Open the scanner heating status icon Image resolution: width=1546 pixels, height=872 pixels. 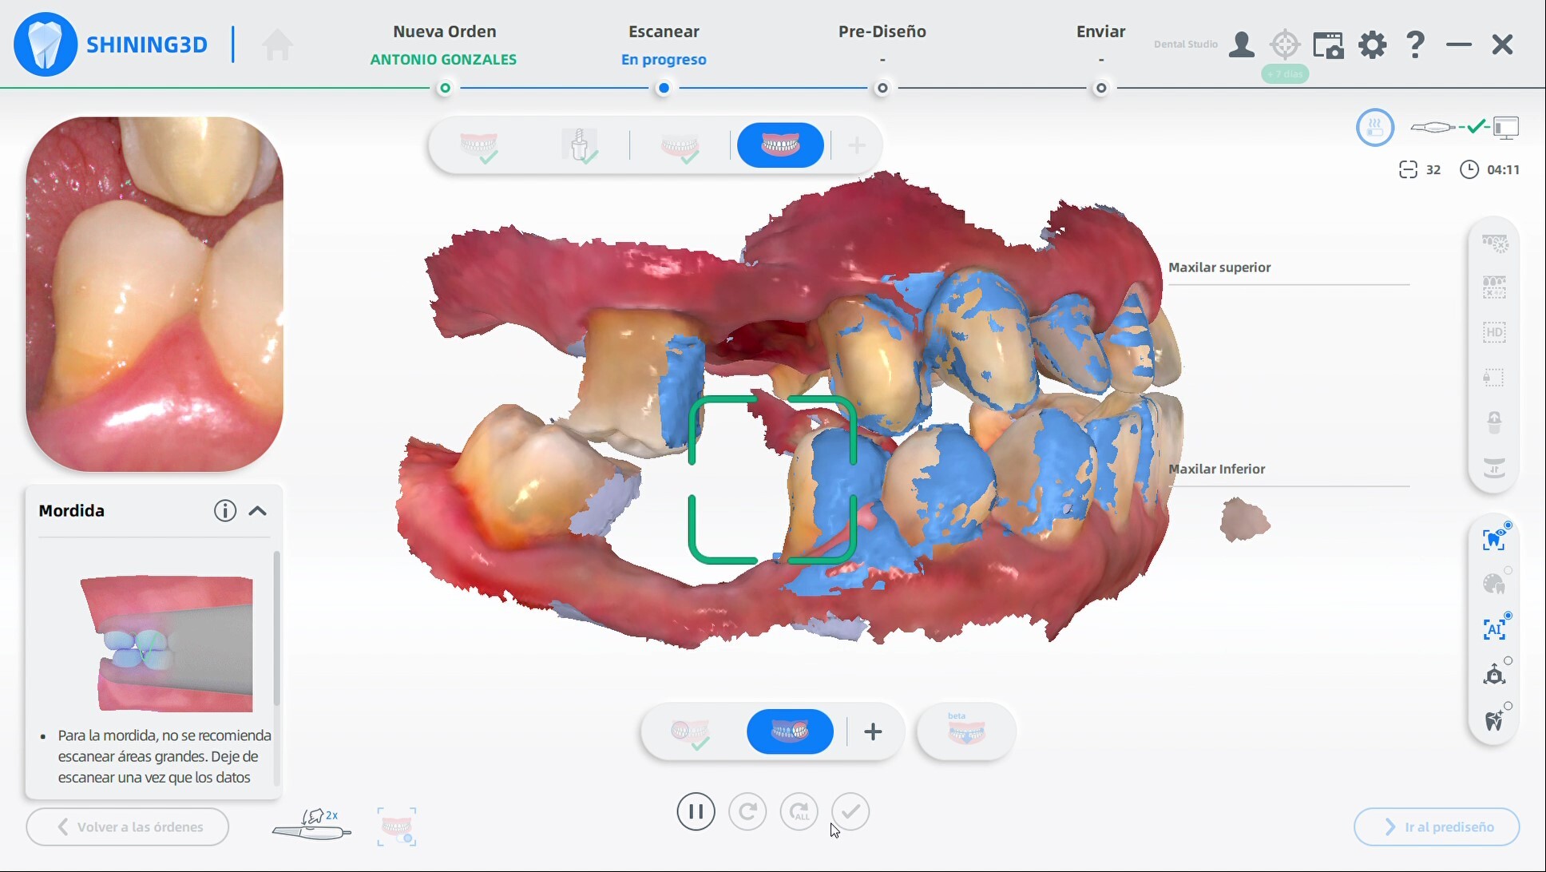pyautogui.click(x=1374, y=127)
